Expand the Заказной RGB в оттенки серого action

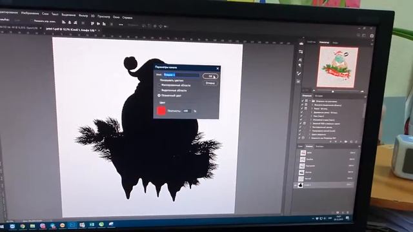click(311, 123)
